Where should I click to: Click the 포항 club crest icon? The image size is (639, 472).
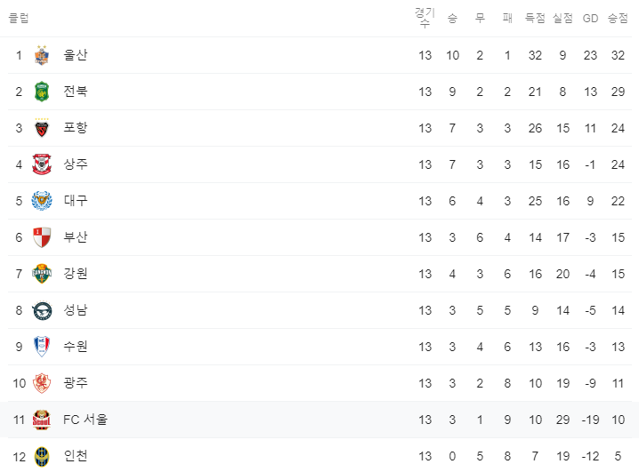click(x=42, y=128)
